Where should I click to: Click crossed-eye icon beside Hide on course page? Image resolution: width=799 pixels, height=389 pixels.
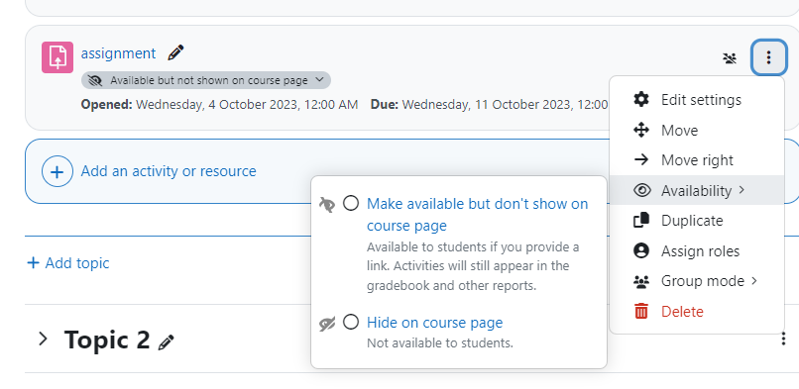(x=327, y=323)
